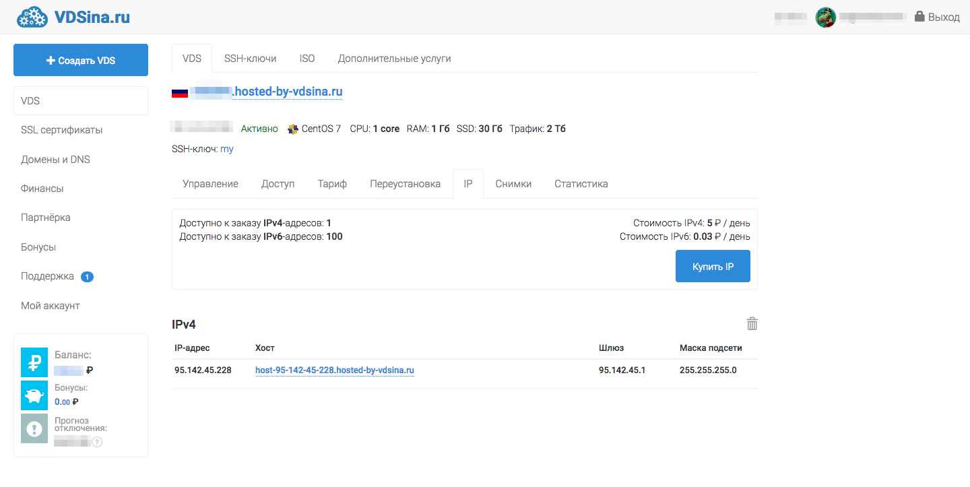Open host-95-142-45-228.hosted-by-vdsina.ru link

point(335,370)
